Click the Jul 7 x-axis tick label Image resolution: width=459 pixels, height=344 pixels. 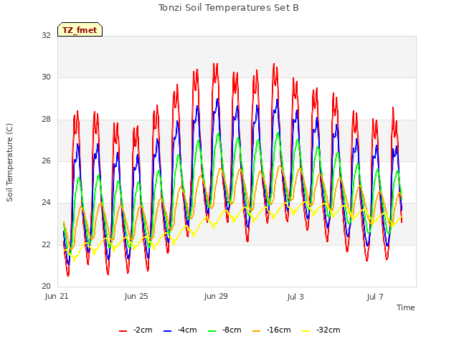click(x=375, y=297)
